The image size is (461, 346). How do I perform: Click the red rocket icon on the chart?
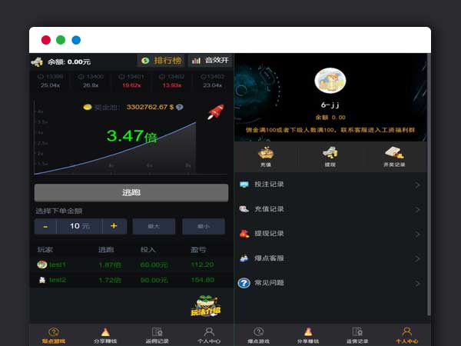tap(216, 112)
